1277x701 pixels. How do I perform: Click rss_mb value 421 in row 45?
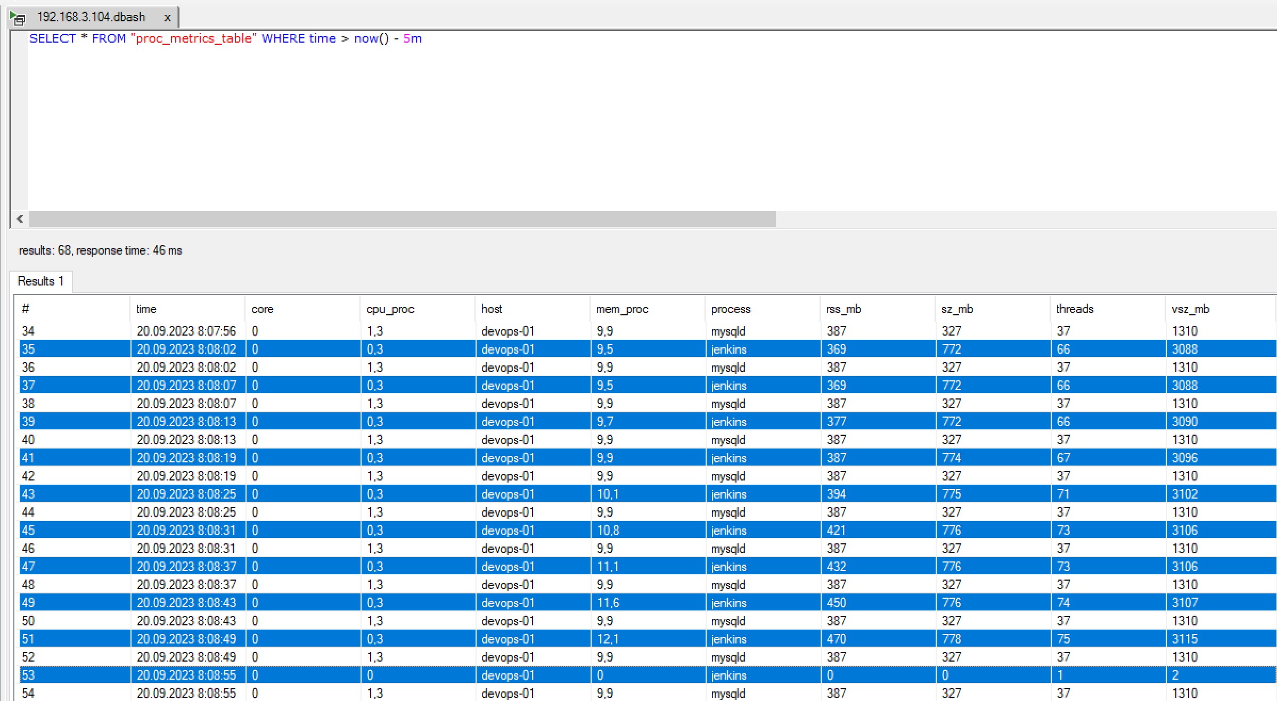(x=836, y=530)
